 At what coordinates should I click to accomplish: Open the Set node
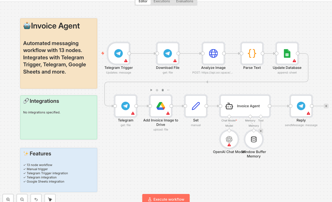pyautogui.click(x=196, y=106)
